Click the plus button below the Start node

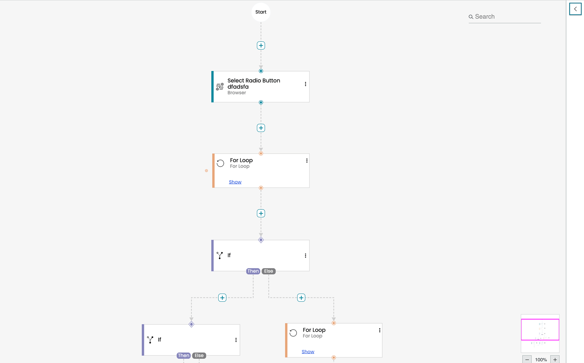coord(261,45)
